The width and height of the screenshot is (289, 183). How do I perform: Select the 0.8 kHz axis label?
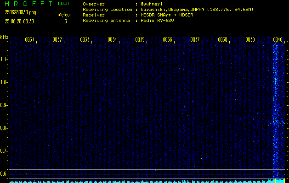point(4,128)
